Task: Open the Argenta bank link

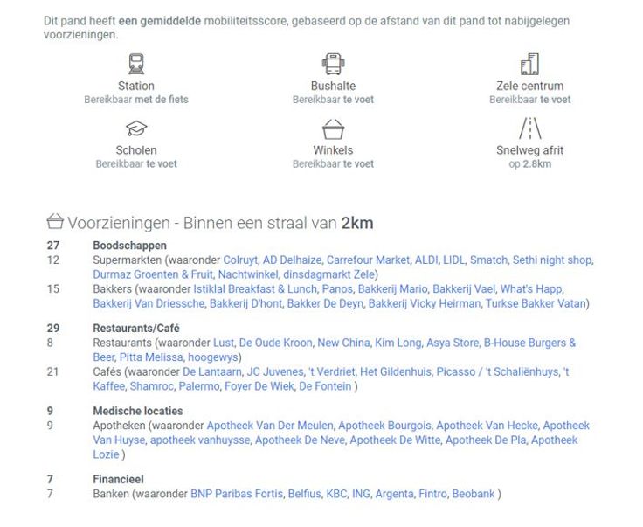Action: (x=394, y=494)
